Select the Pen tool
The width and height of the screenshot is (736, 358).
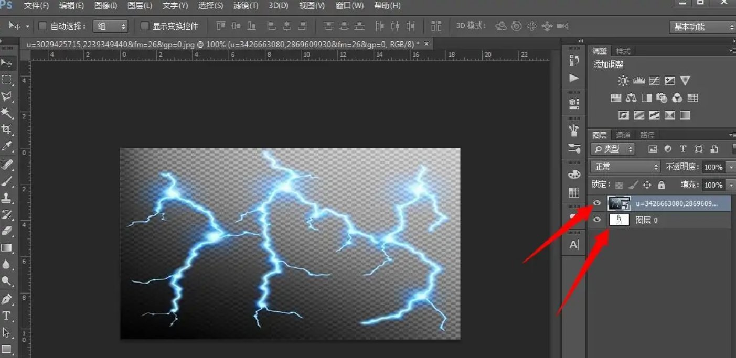click(x=6, y=299)
